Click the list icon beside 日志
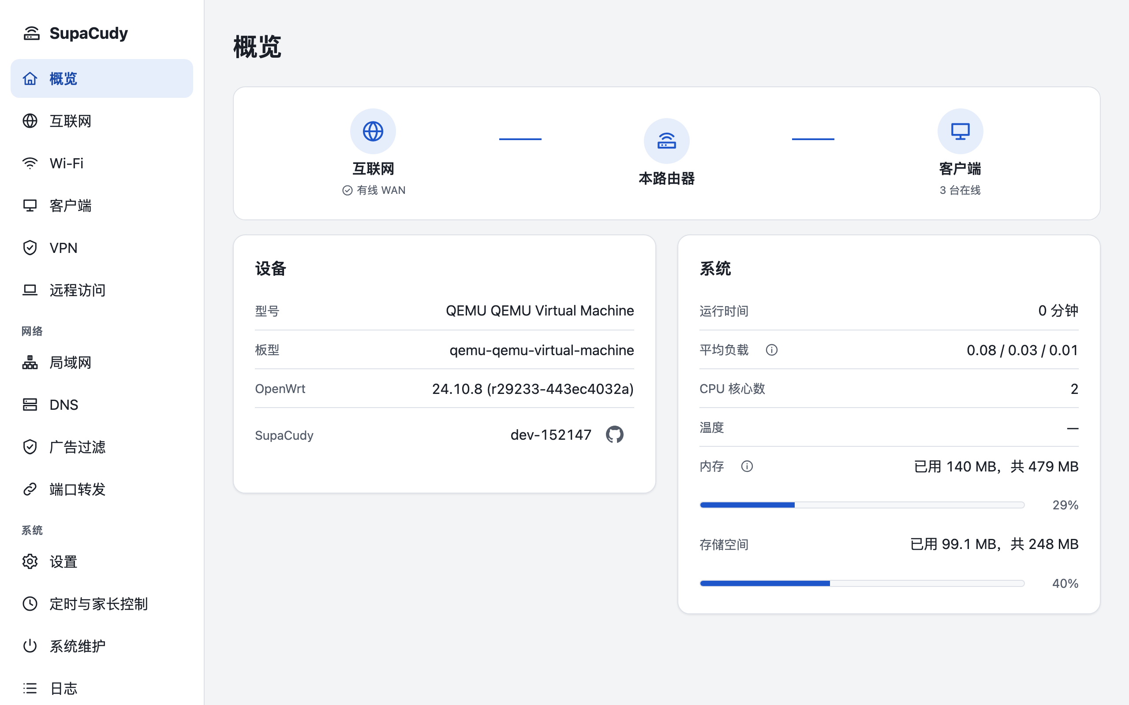This screenshot has height=705, width=1129. click(30, 688)
